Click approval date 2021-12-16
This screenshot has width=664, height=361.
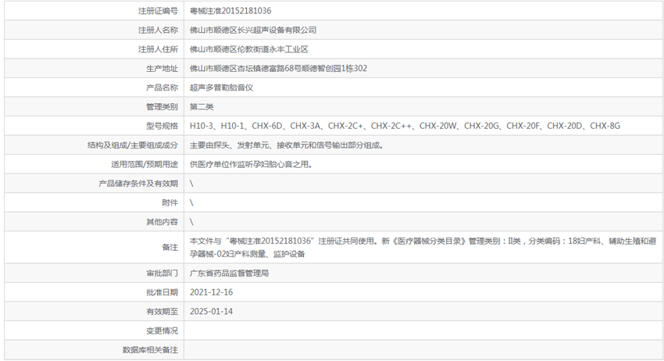(211, 292)
